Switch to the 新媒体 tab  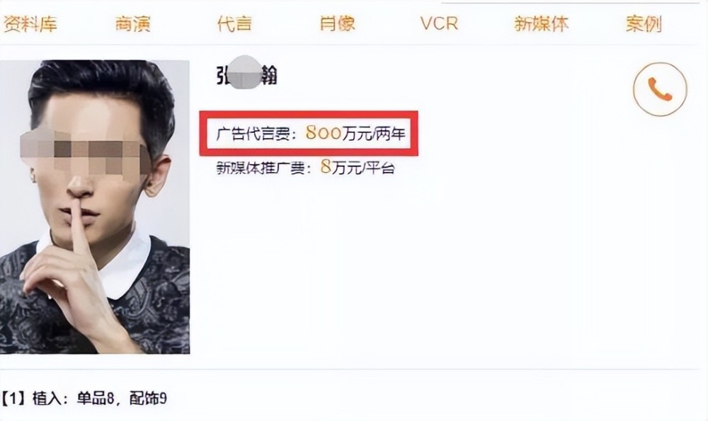pos(542,24)
